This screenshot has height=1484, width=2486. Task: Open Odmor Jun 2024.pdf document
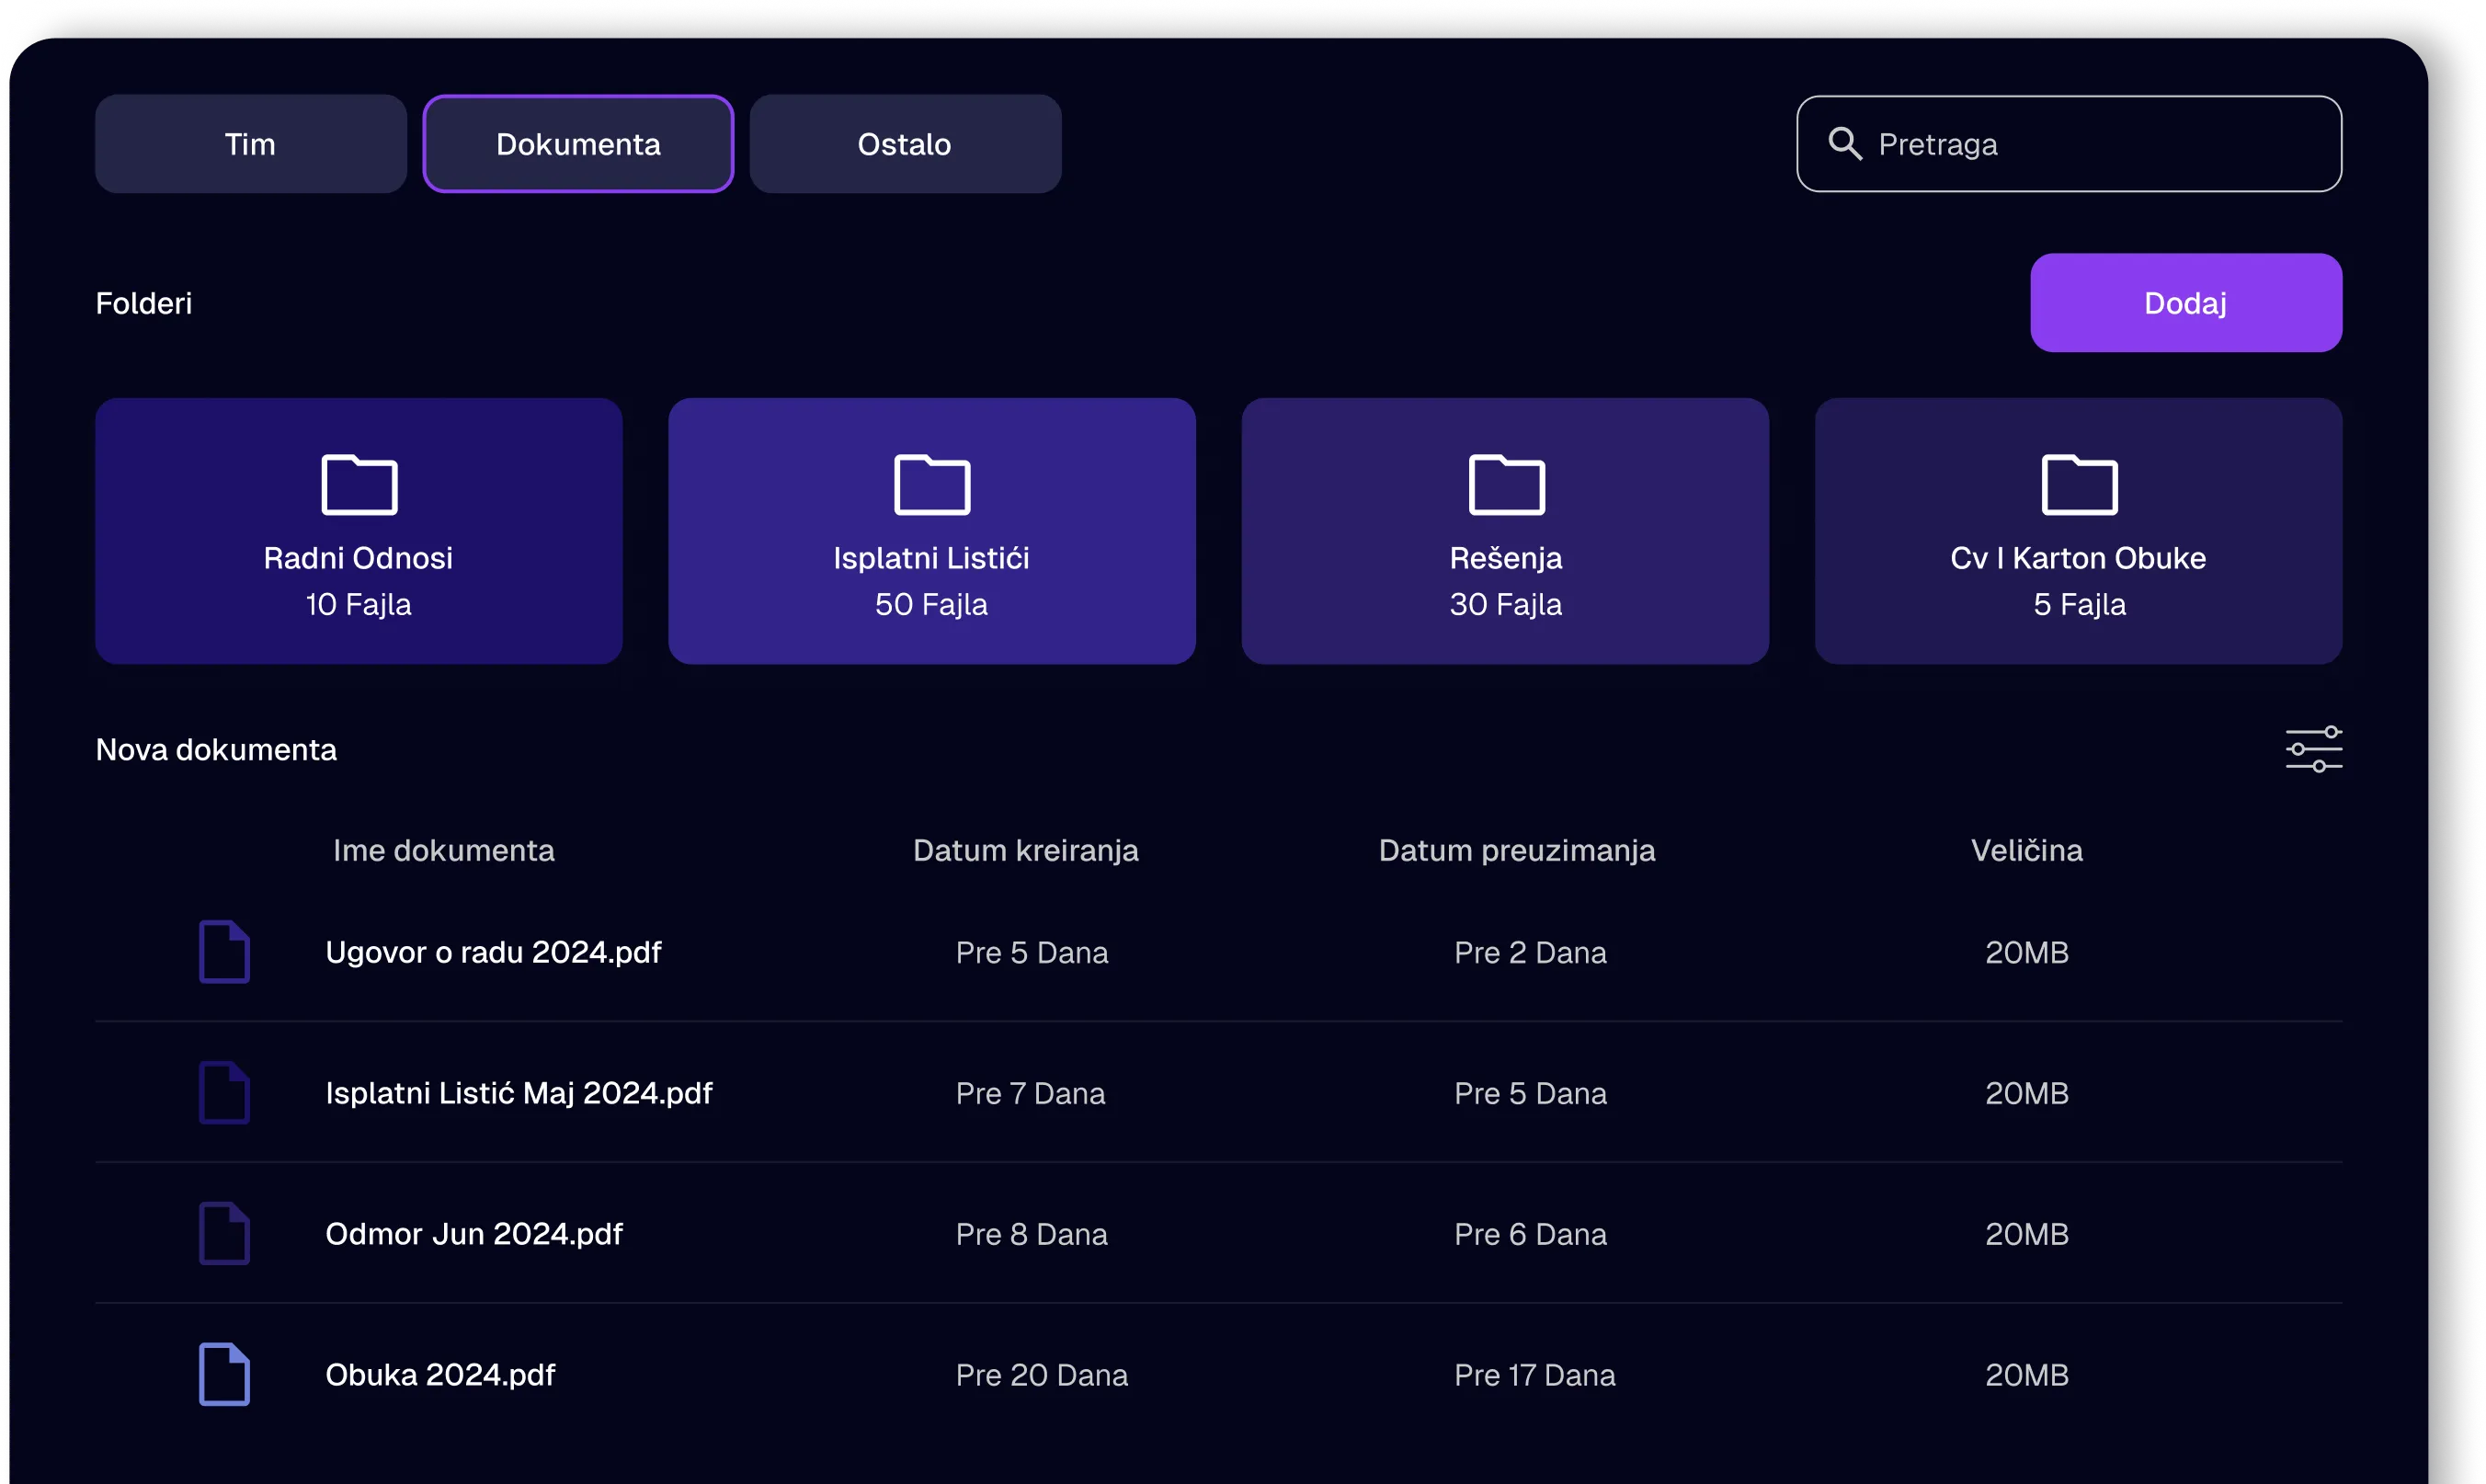(473, 1234)
